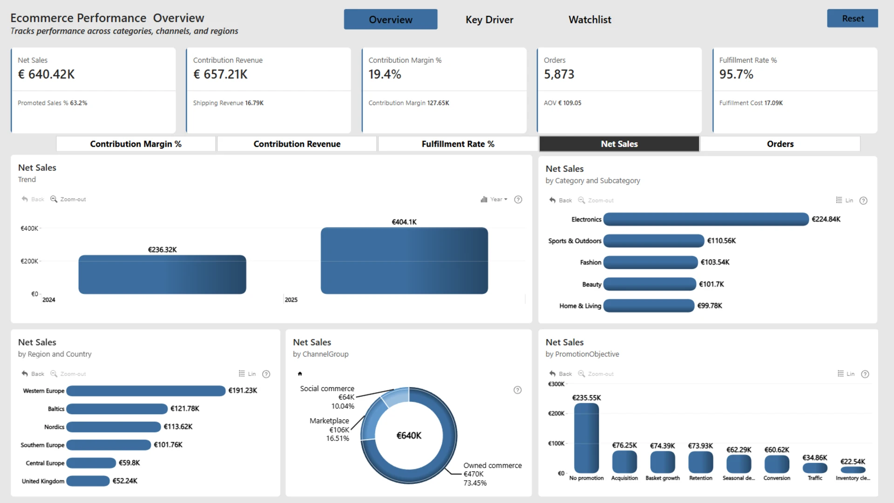
Task: Click the Traffic column
Action: [815, 469]
